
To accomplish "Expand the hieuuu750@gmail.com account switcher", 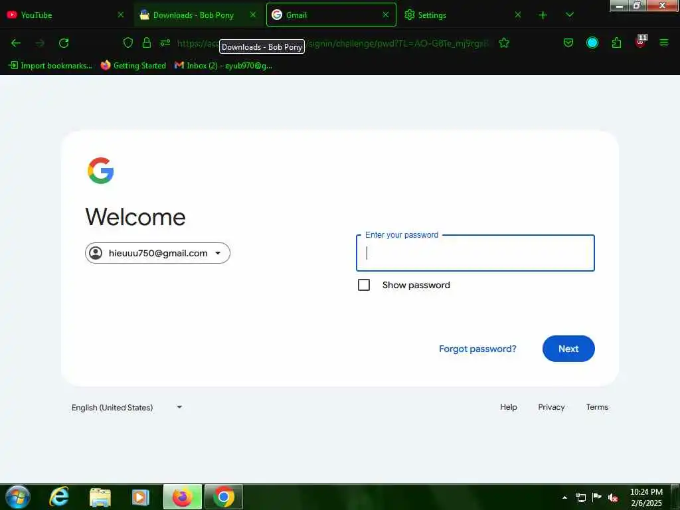I will pyautogui.click(x=157, y=253).
